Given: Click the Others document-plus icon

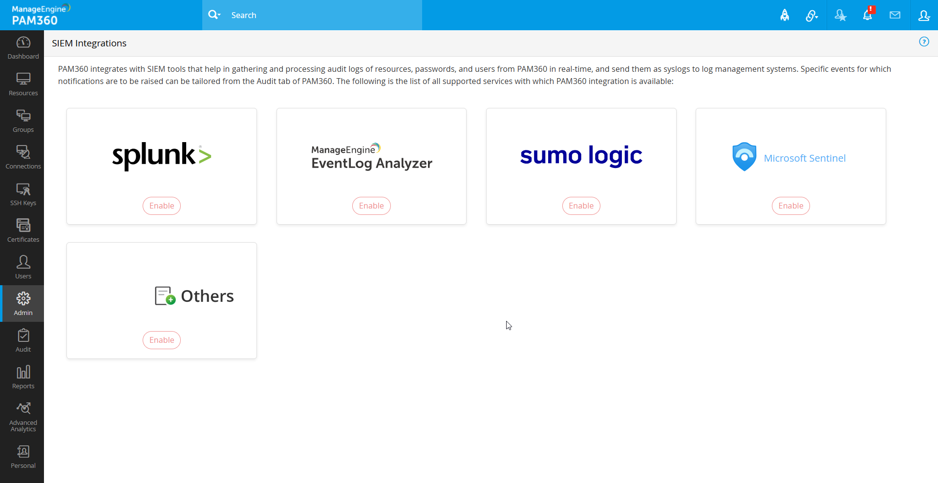Looking at the screenshot, I should tap(165, 295).
